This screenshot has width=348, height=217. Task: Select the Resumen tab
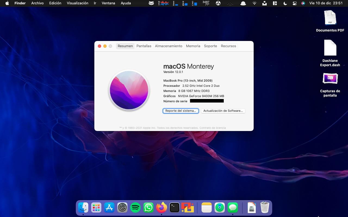[x=125, y=46]
